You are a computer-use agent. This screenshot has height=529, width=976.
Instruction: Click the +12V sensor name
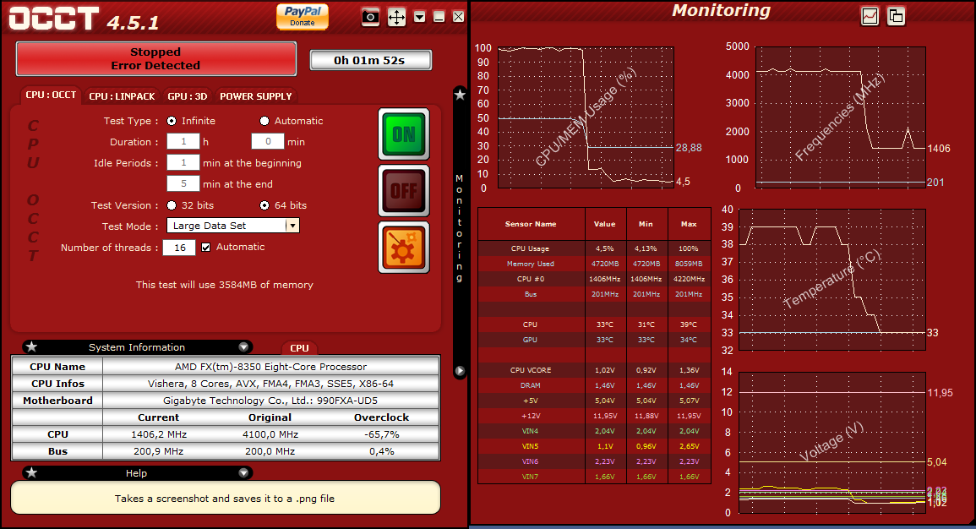(531, 416)
